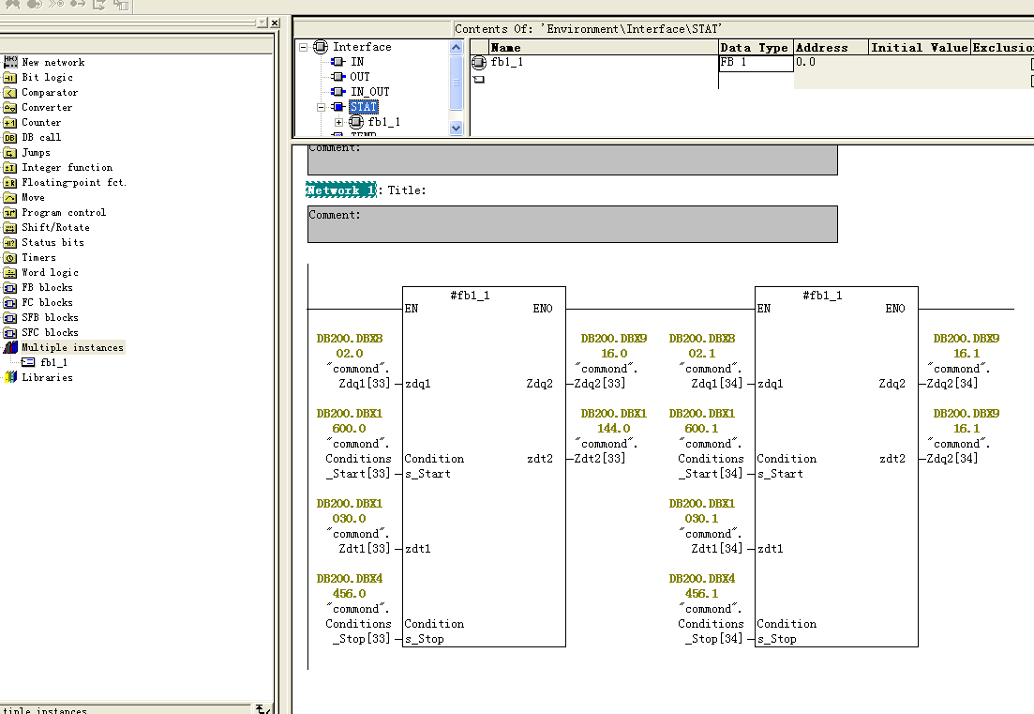
Task: Expand fb1_1 under STAT in interface tree
Action: point(338,122)
